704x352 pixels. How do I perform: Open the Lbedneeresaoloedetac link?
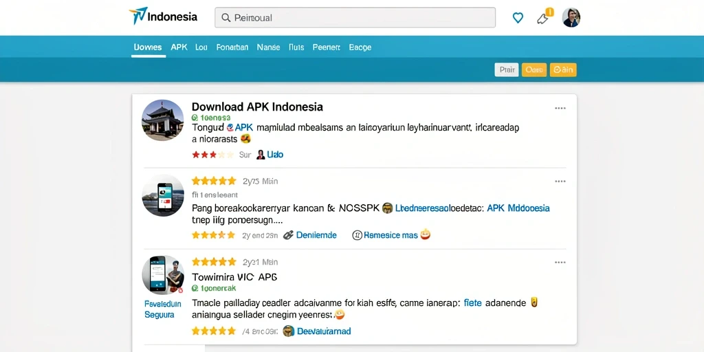tap(439, 208)
